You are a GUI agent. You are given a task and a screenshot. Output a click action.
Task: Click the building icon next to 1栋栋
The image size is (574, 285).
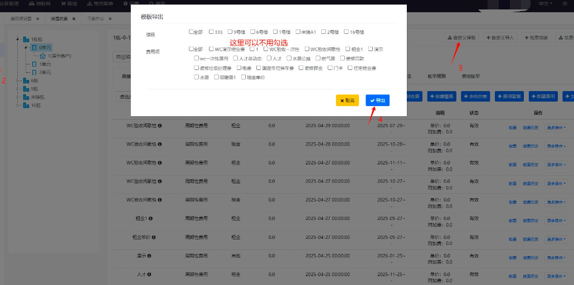[27, 39]
